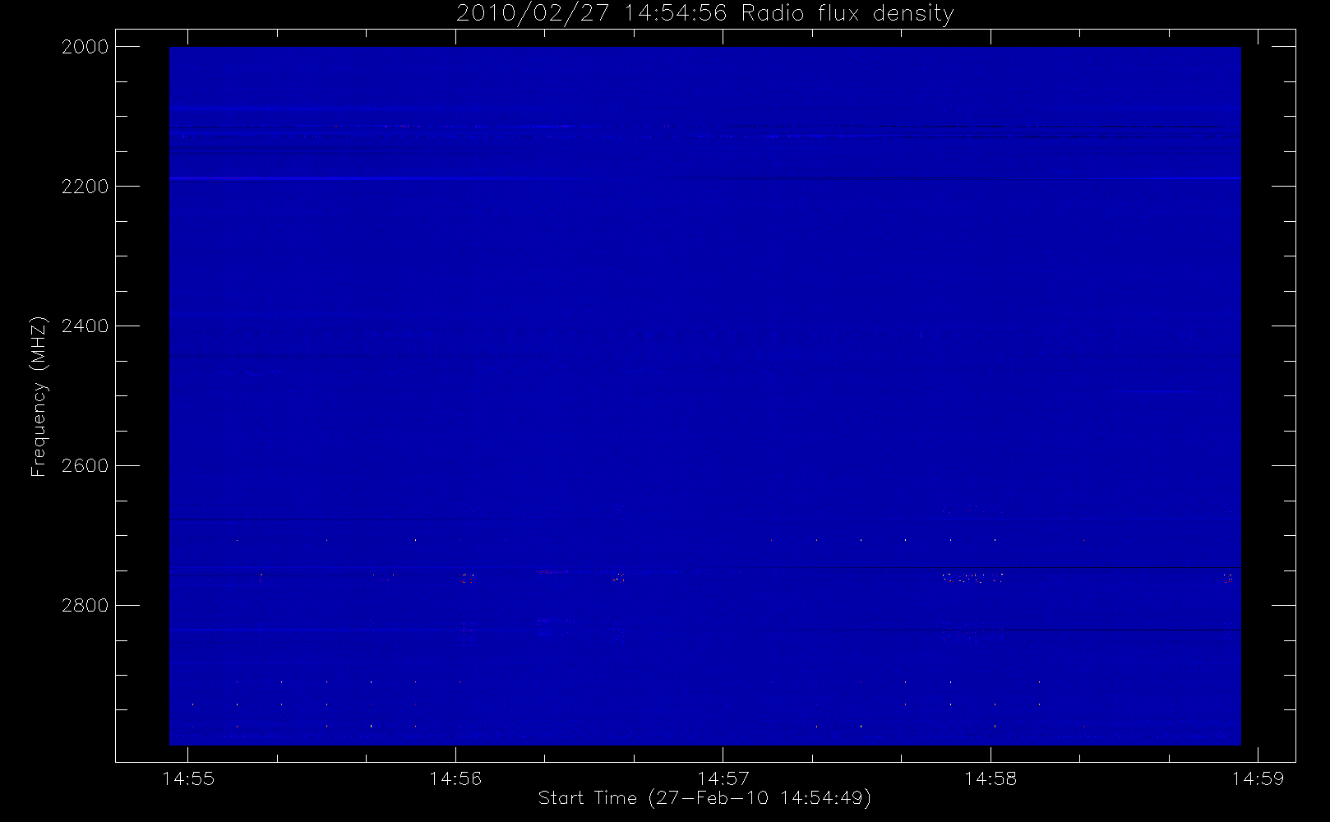This screenshot has width=1330, height=822.
Task: Click the 2200 frequency tick label
Action: [x=85, y=187]
